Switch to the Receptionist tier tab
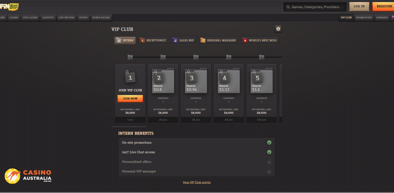Image resolution: width=394 pixels, height=193 pixels. tap(153, 40)
